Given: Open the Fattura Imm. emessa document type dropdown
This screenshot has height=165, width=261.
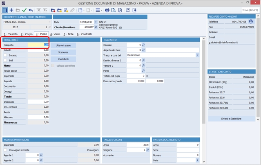Looking at the screenshot, I should point(50,22).
